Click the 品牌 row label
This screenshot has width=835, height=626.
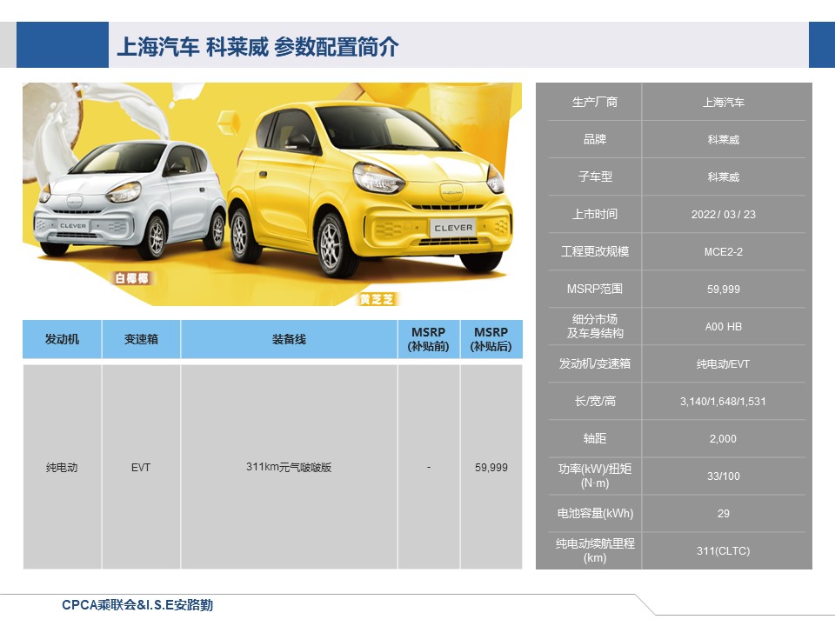point(595,139)
